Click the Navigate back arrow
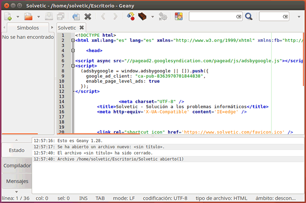The height and width of the screenshot is (203, 306). pyautogui.click(x=104, y=17)
